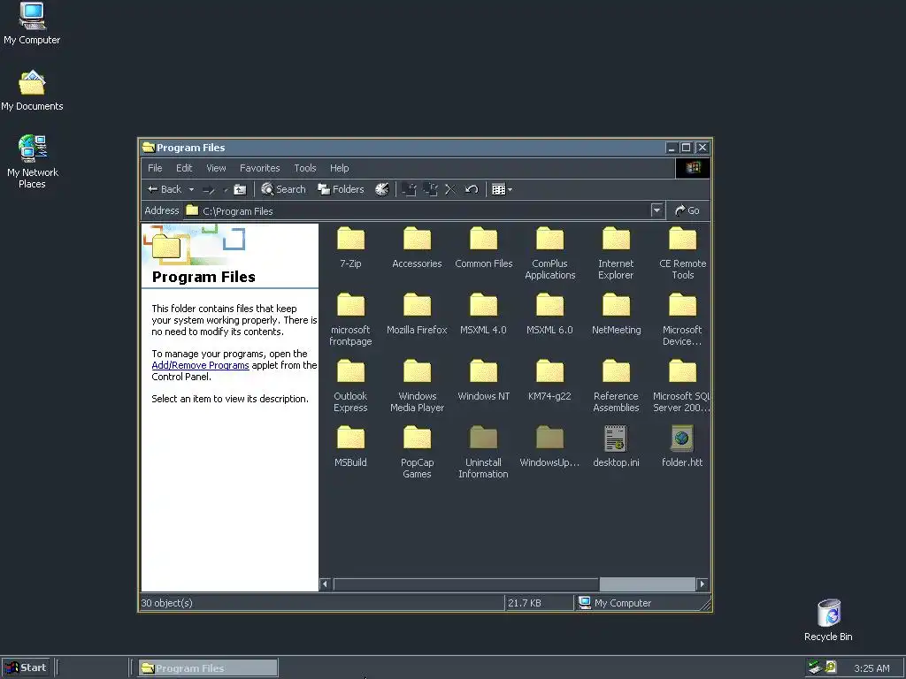Open the Views dropdown button

(502, 189)
